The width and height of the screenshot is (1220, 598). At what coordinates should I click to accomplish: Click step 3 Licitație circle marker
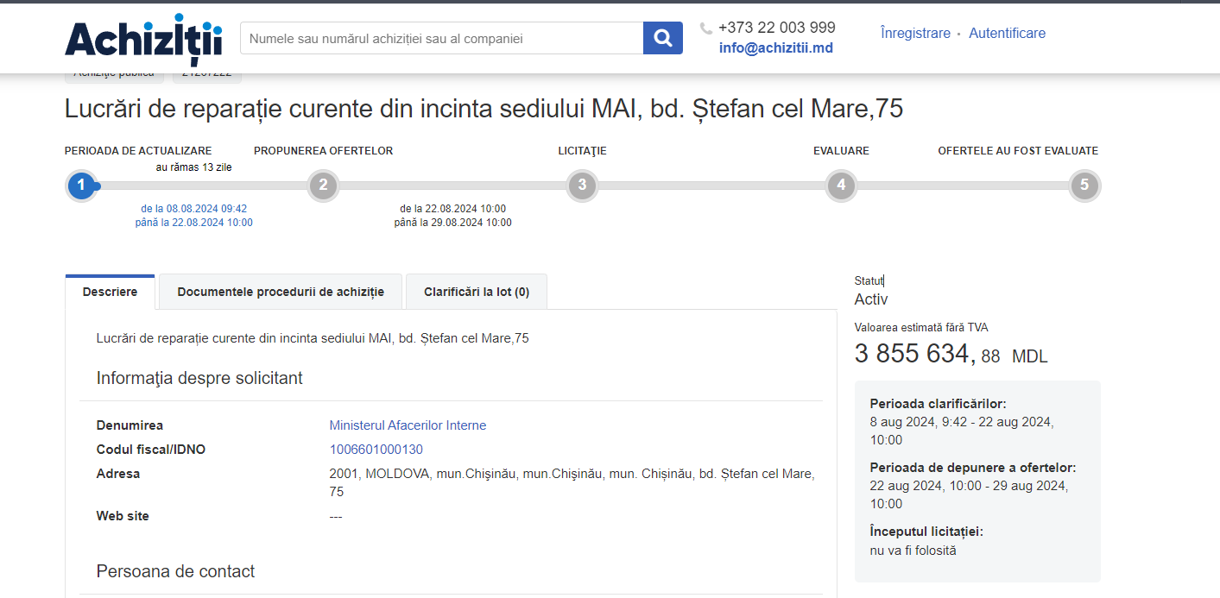(582, 185)
